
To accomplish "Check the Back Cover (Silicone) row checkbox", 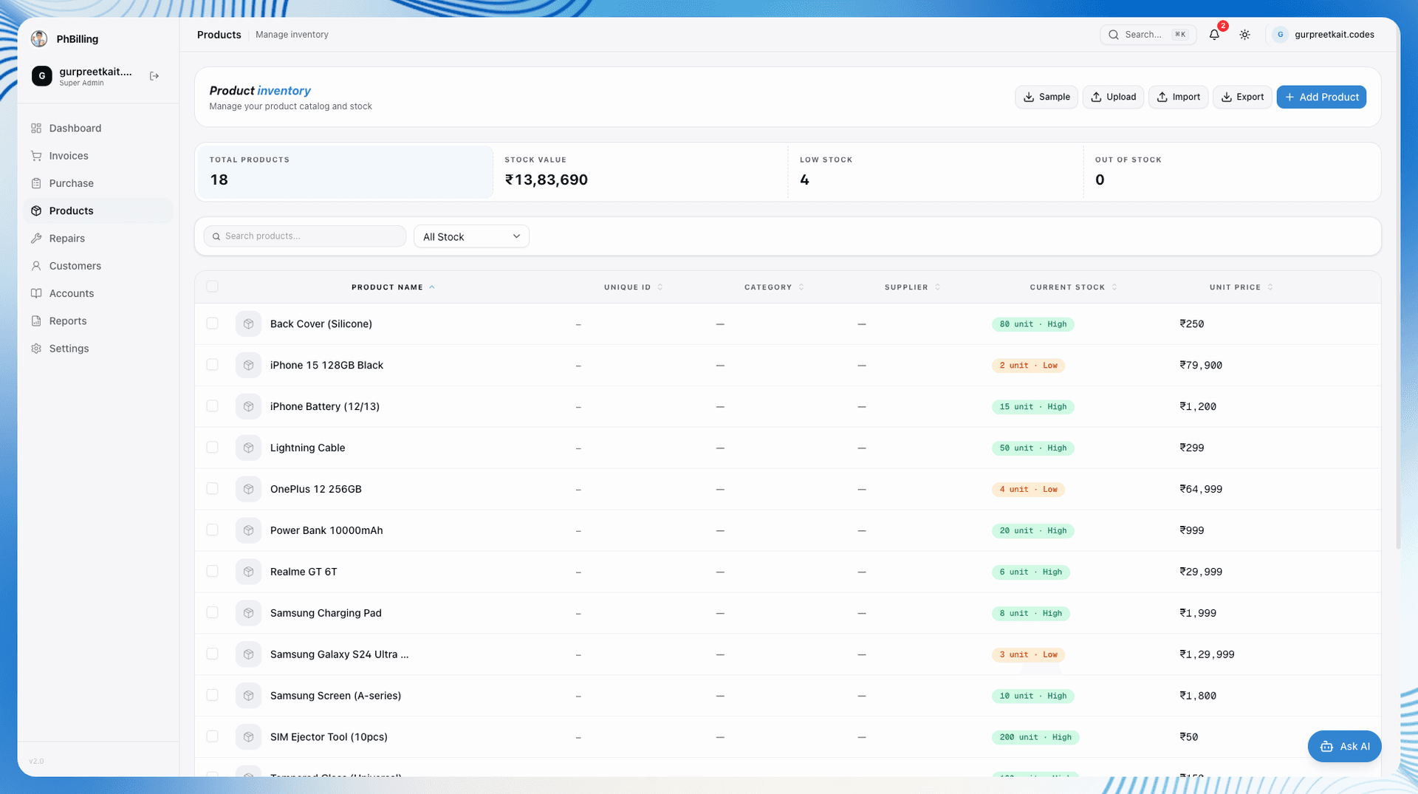I will [x=213, y=324].
